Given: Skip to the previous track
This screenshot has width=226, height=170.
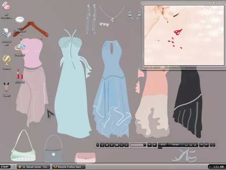Looking at the screenshot, I should point(102,145).
